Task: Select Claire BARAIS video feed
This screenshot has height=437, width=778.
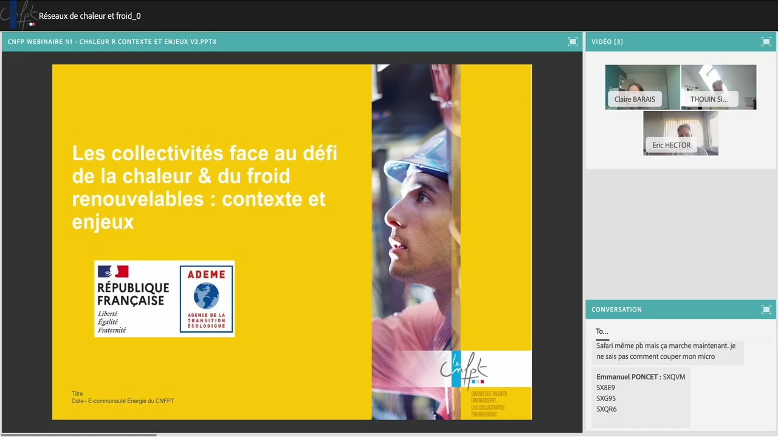Action: click(642, 87)
